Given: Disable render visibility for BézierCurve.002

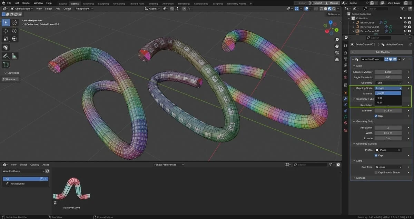Looking at the screenshot, I should [x=410, y=31].
